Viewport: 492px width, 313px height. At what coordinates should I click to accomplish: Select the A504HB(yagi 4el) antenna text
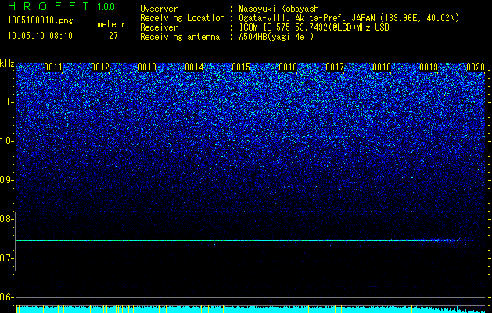tap(276, 37)
